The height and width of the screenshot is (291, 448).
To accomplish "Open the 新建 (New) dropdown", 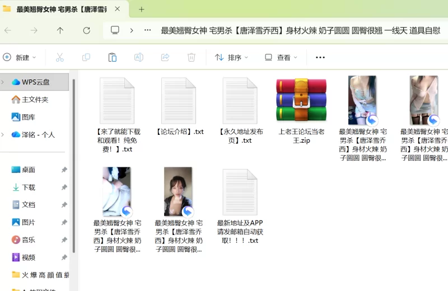I will 20,57.
